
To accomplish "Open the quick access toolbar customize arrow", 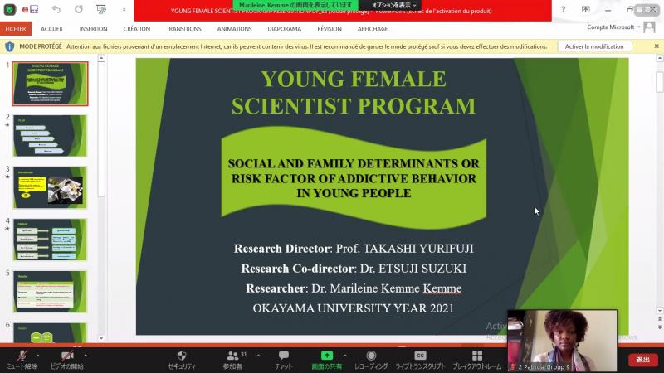I will click(x=124, y=10).
